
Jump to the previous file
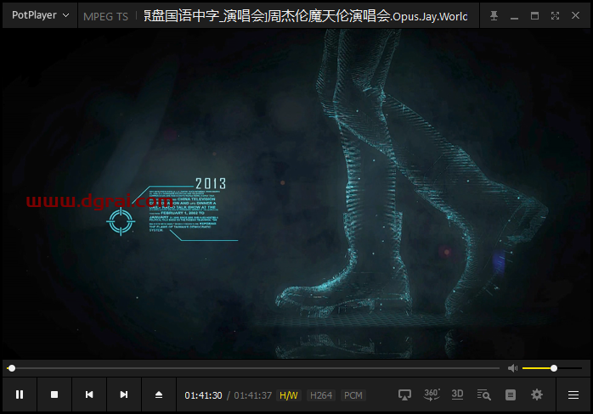[x=89, y=394]
